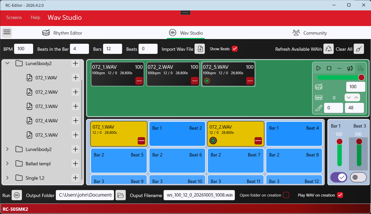
Task: Switch to the Rhythm Editor tab
Action: coord(62,33)
